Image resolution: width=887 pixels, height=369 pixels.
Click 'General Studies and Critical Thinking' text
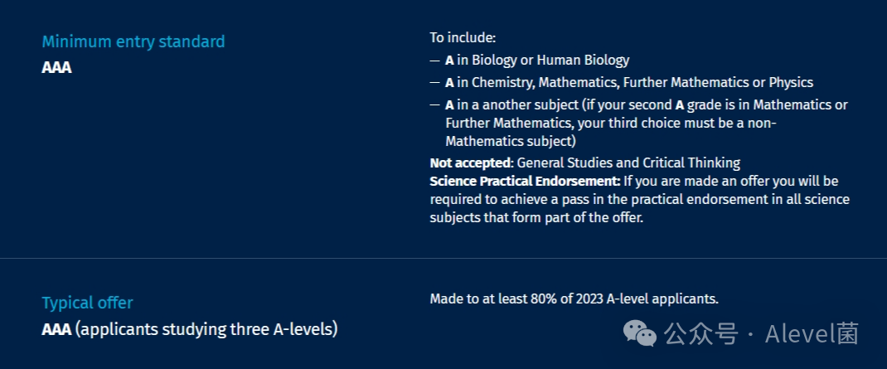(x=628, y=163)
